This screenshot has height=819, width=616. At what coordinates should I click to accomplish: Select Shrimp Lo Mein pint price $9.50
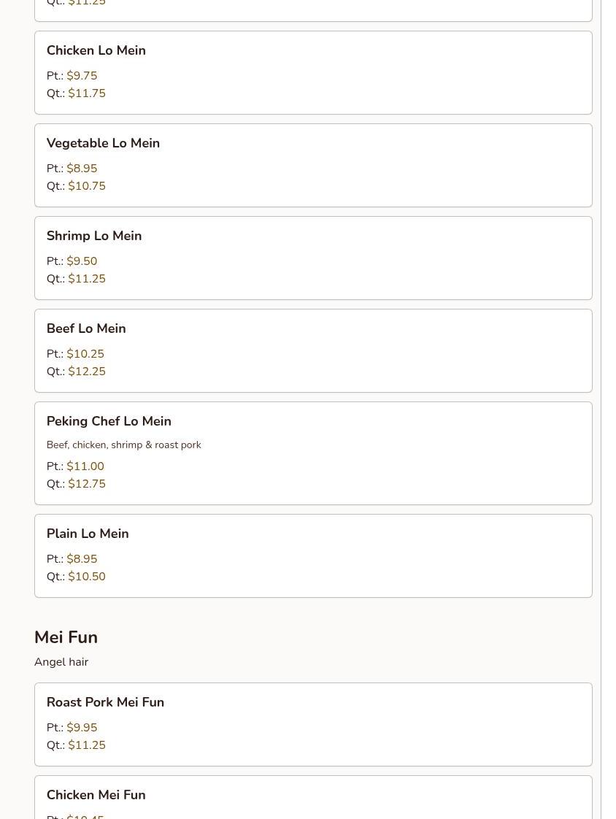point(82,261)
